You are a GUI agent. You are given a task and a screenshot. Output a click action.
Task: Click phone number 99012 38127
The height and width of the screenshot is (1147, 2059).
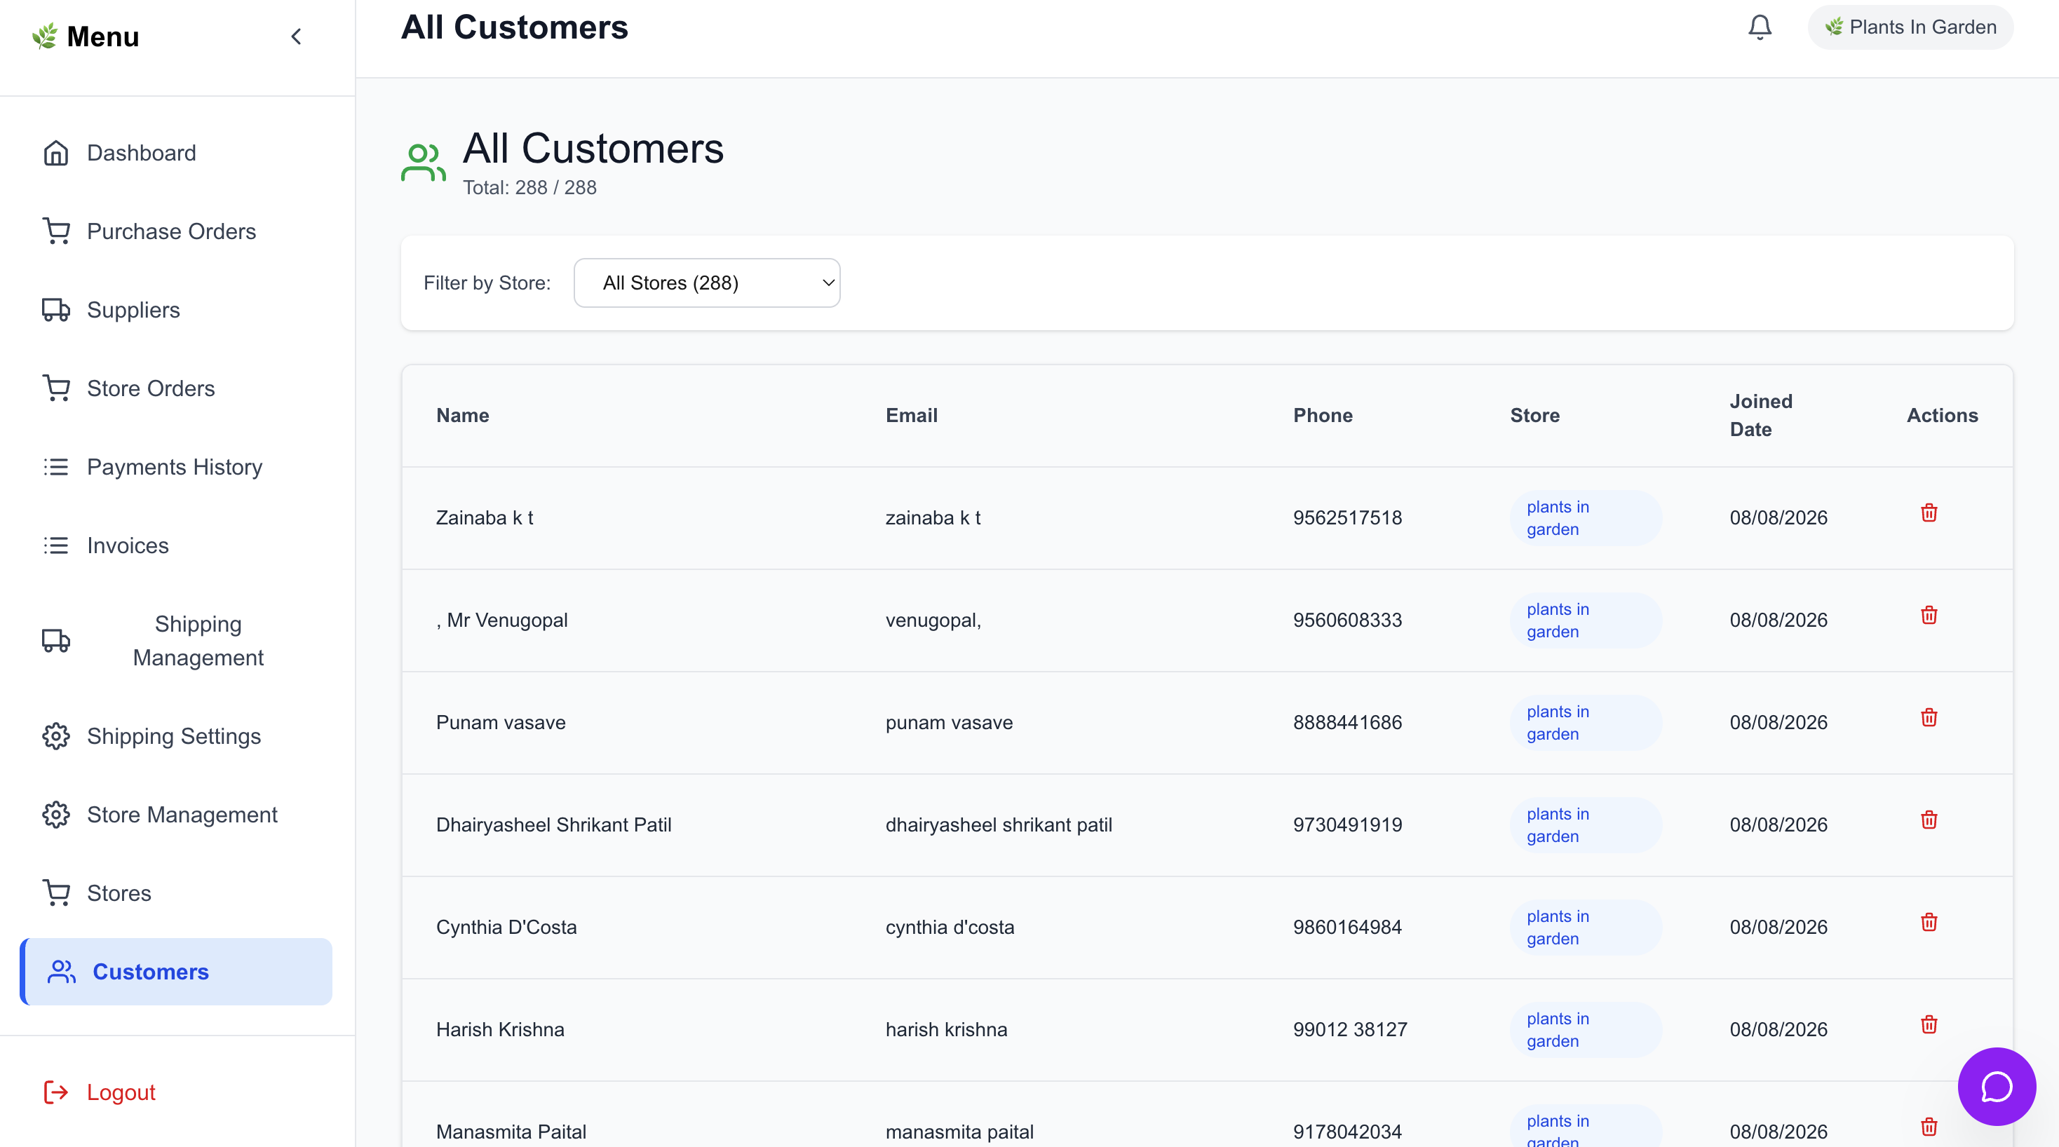point(1350,1029)
